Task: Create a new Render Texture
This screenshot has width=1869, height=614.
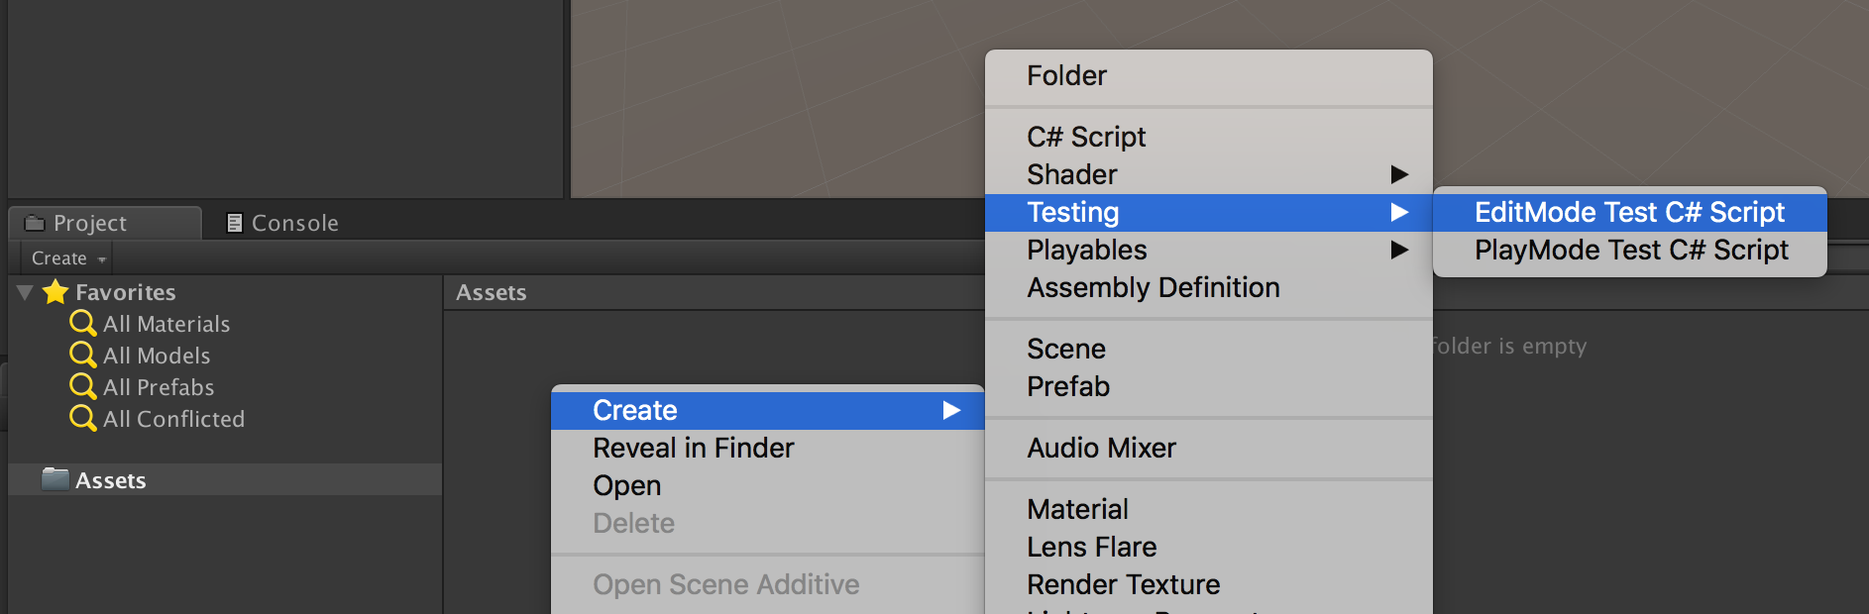Action: pos(1123,584)
